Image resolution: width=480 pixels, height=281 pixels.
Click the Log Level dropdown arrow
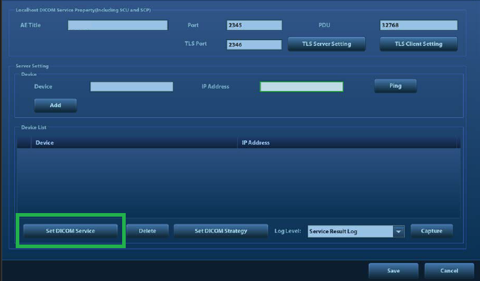point(399,232)
